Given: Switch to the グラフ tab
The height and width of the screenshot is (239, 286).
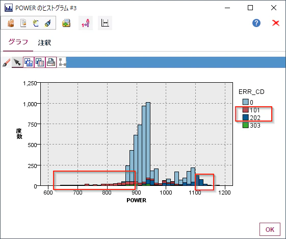Looking at the screenshot, I should [18, 42].
